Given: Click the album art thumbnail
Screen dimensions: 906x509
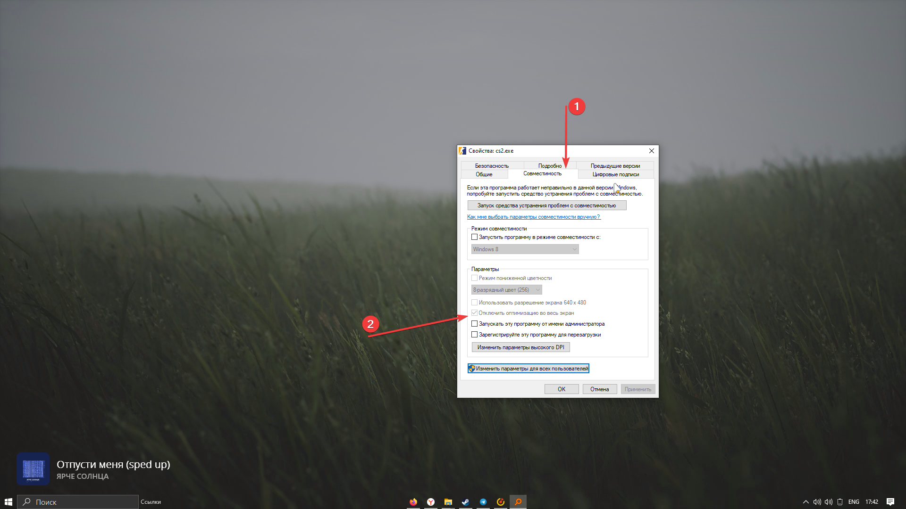Looking at the screenshot, I should click(x=33, y=469).
